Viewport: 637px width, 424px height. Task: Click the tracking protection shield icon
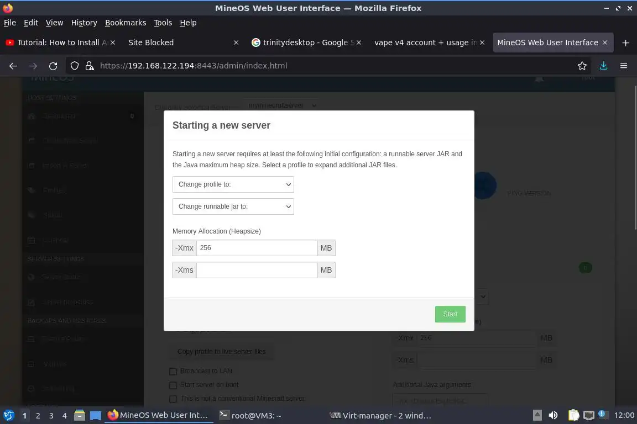pyautogui.click(x=75, y=66)
